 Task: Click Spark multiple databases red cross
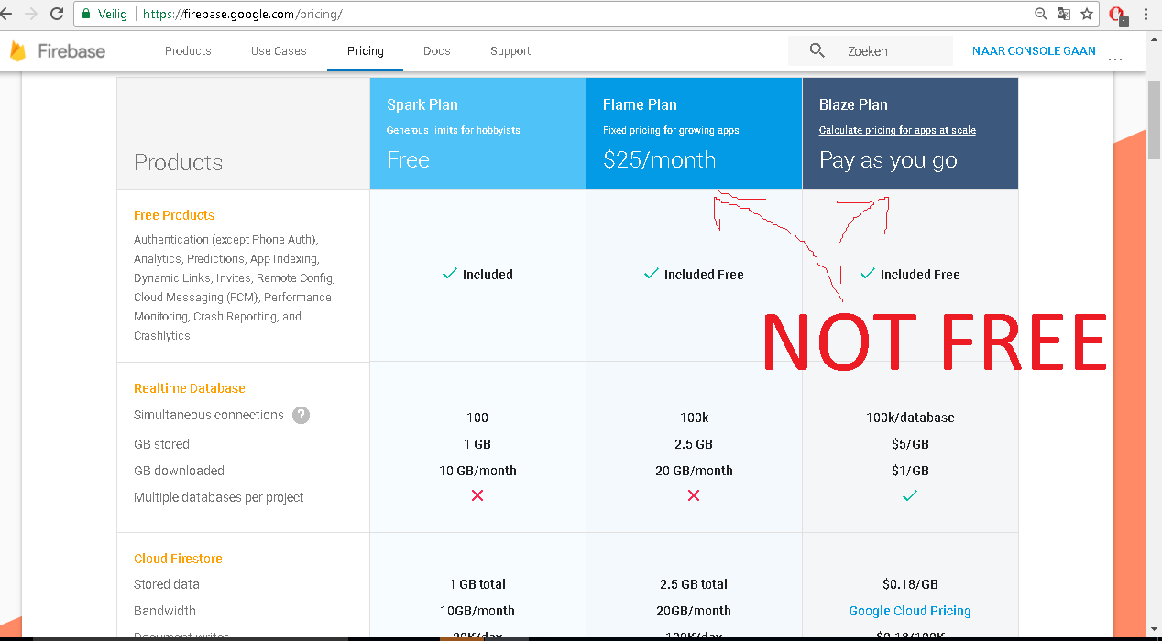[477, 495]
